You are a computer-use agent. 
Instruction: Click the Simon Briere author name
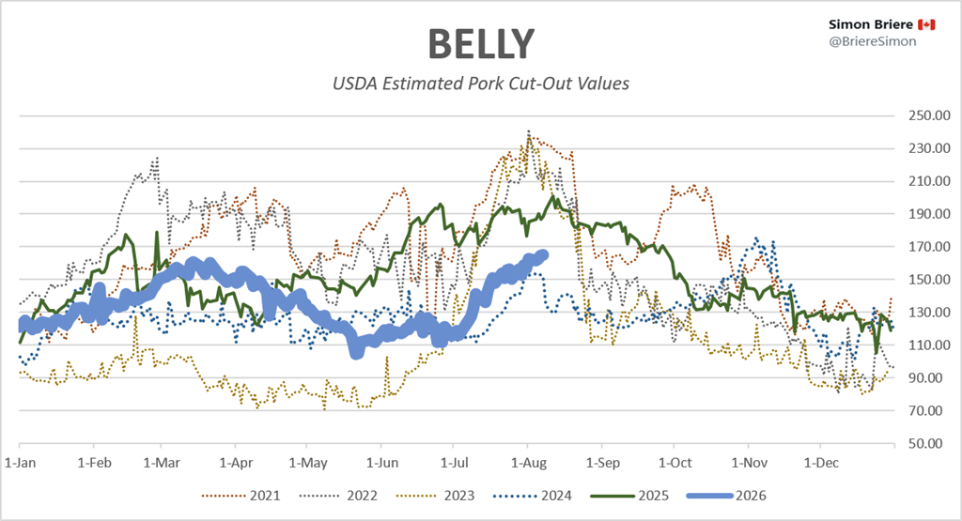pos(871,24)
